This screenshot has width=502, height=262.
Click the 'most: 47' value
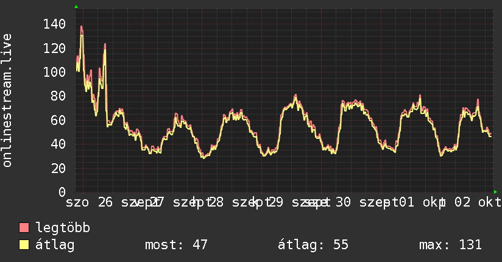click(x=176, y=245)
